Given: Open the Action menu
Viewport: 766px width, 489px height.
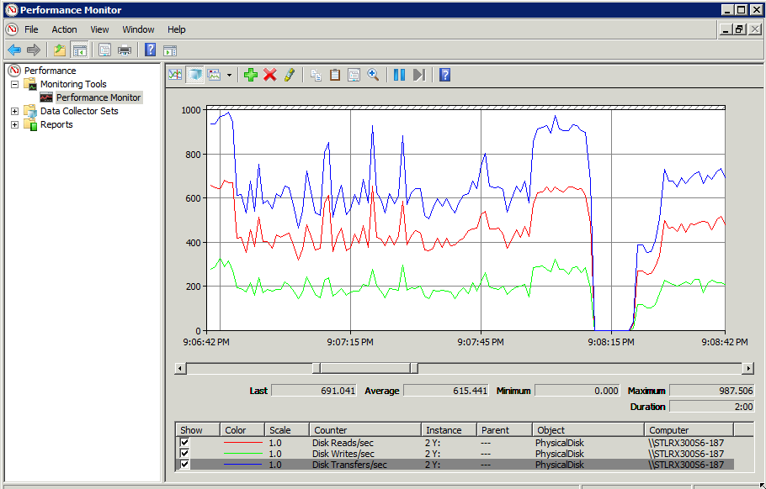Looking at the screenshot, I should coord(64,29).
